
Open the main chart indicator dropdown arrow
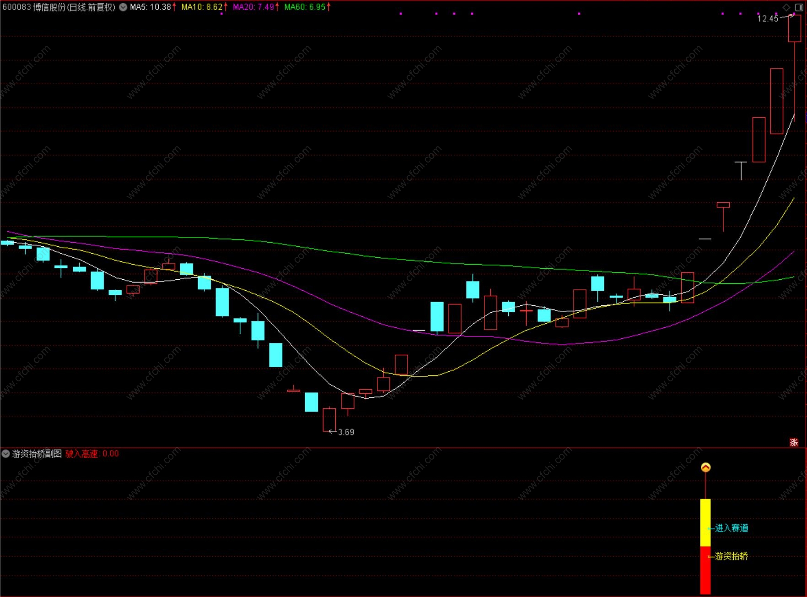tap(123, 7)
